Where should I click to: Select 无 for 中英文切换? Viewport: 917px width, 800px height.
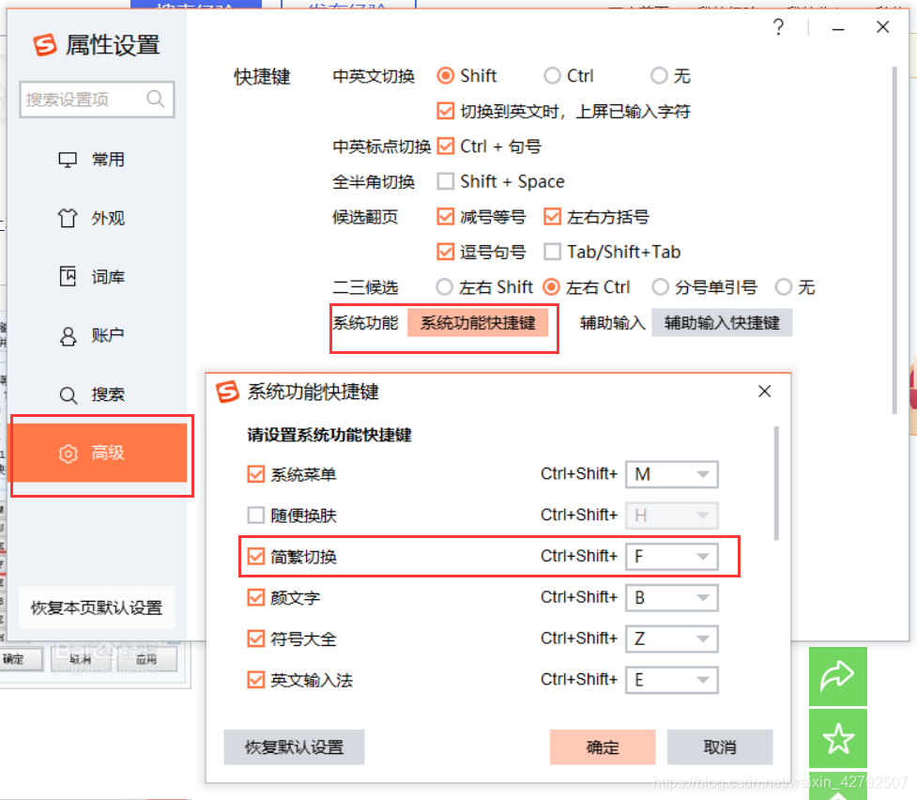(x=659, y=75)
